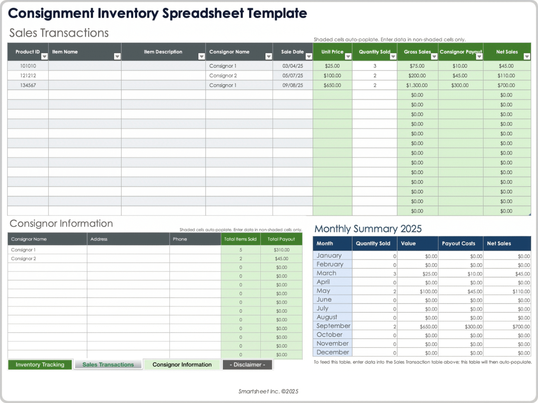Open the Disclaimer sheet tab
The height and width of the screenshot is (403, 538).
(x=247, y=365)
